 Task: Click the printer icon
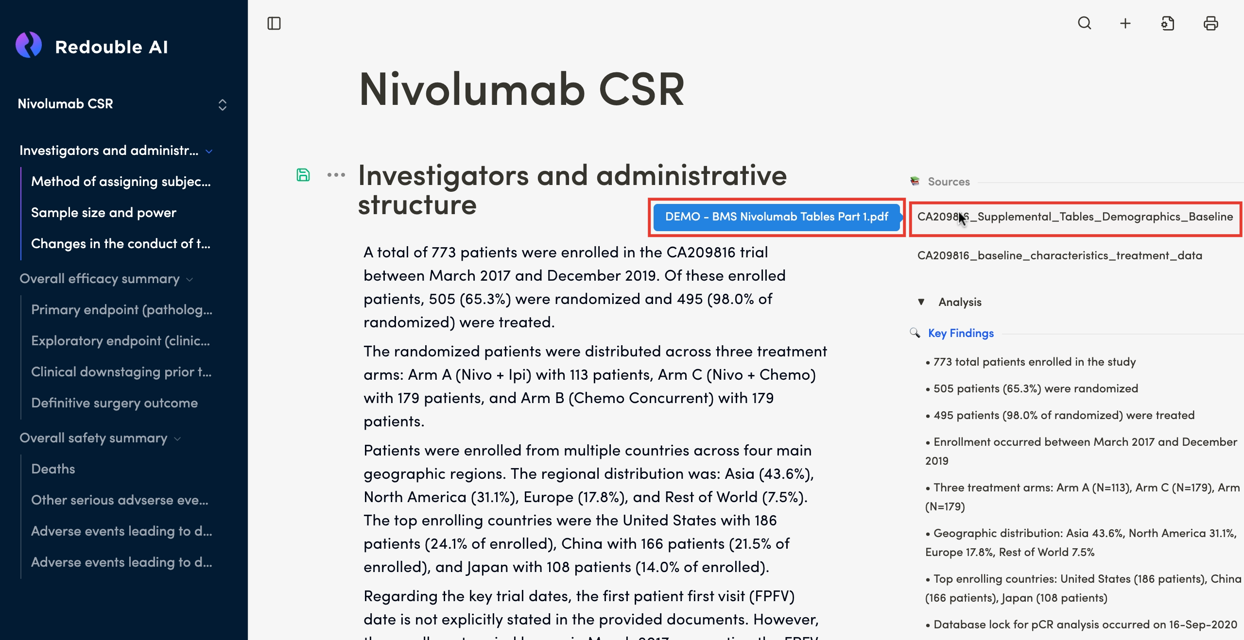(x=1210, y=23)
